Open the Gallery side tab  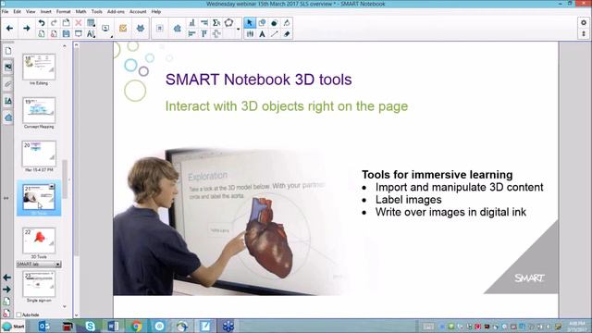8,68
